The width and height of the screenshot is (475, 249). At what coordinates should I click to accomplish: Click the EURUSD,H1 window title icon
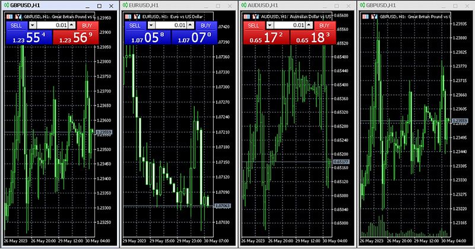[x=125, y=5]
